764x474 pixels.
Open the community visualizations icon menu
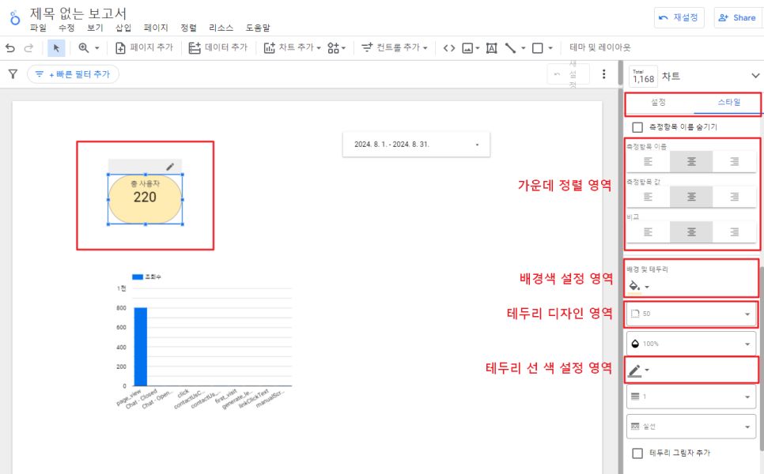pyautogui.click(x=336, y=47)
